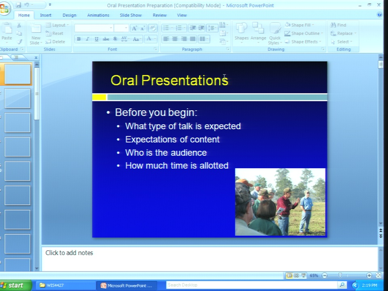Close the slides thumbnail pane
Screen dimensions: 388x291
(36, 57)
